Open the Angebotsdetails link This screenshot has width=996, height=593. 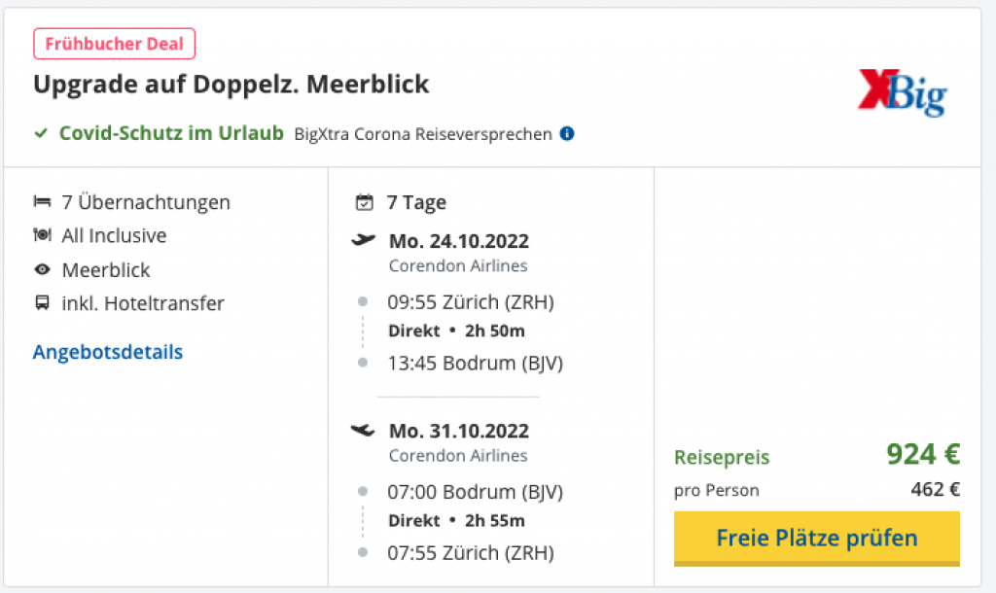click(x=108, y=352)
